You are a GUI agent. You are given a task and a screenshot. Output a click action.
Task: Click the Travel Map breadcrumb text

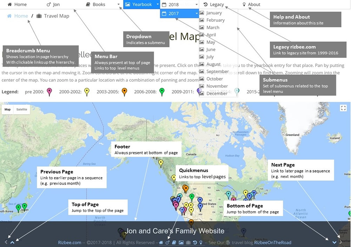(57, 16)
